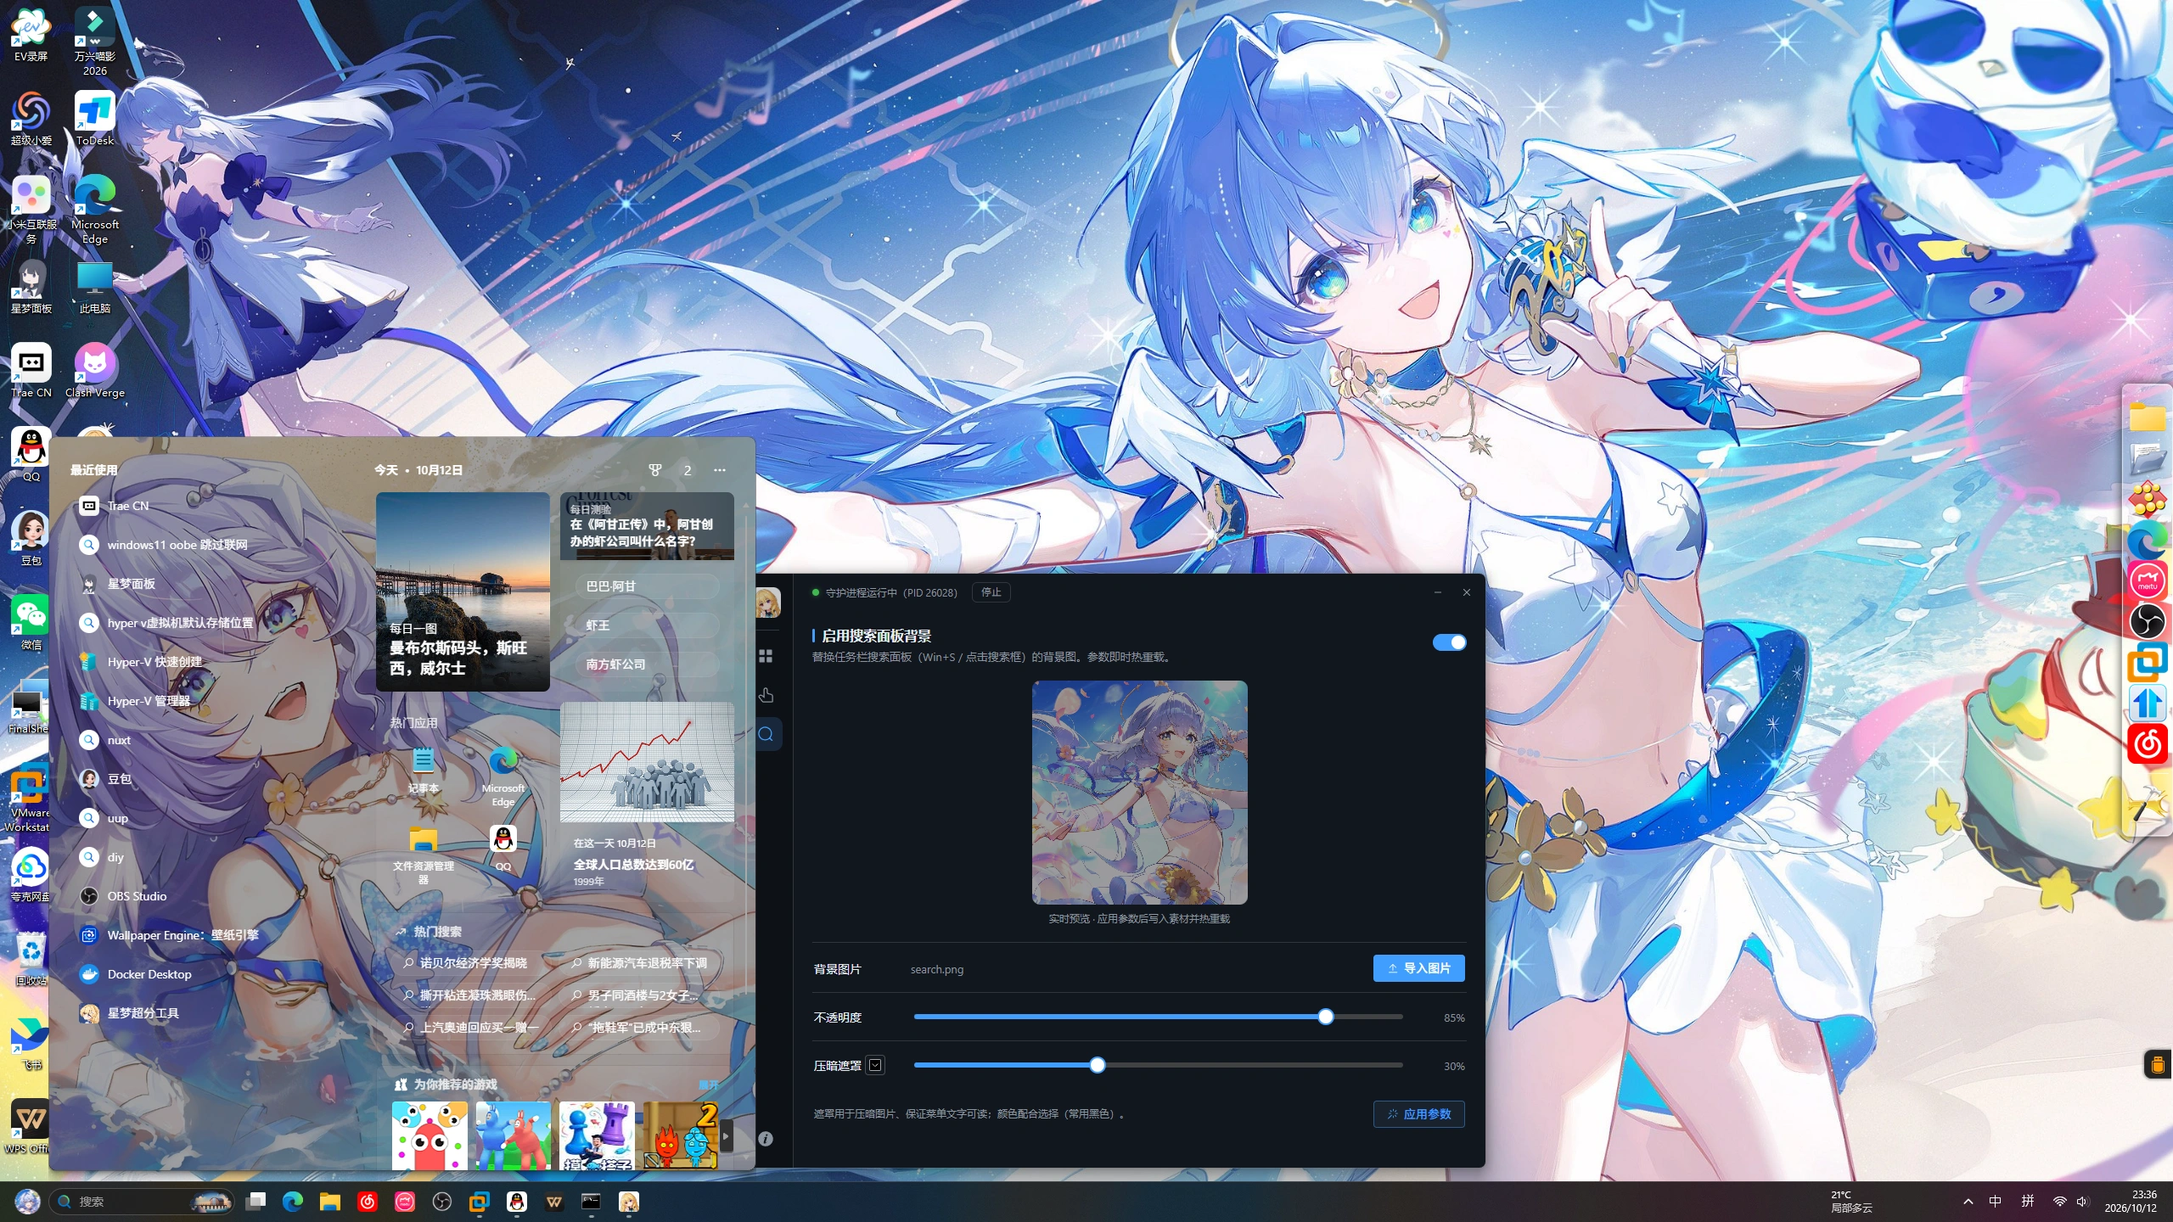Image resolution: width=2173 pixels, height=1222 pixels.
Task: Choose quiz answer 南方虾公司
Action: 647,664
